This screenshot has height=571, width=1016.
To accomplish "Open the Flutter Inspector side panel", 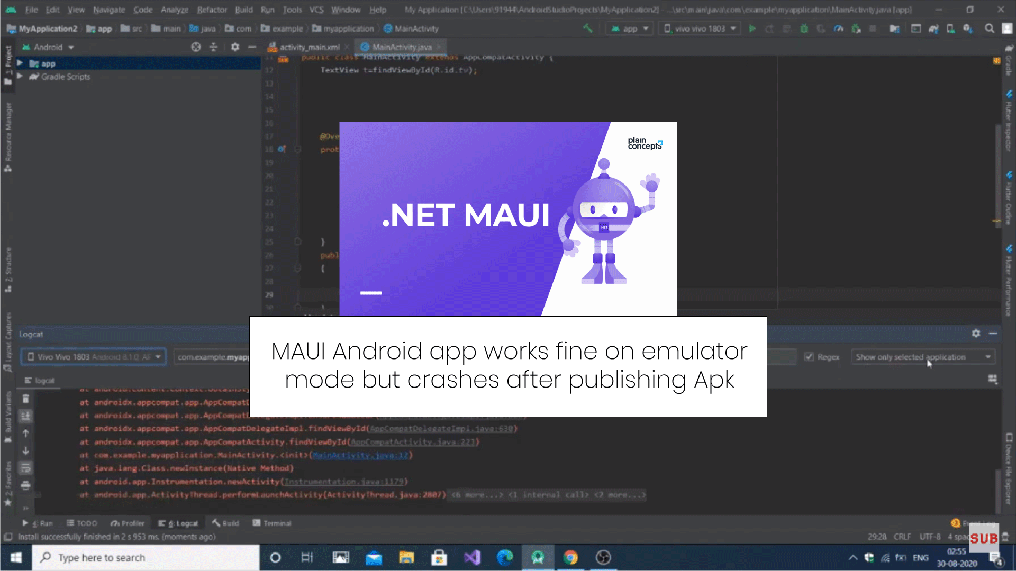I will [x=1009, y=122].
